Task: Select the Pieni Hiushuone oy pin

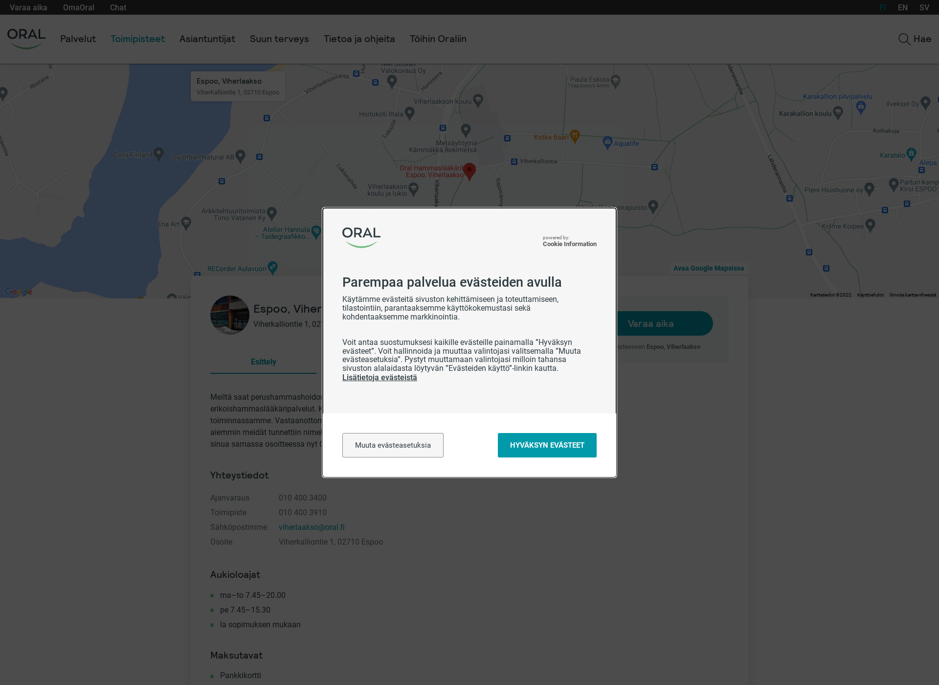Action: 869,189
